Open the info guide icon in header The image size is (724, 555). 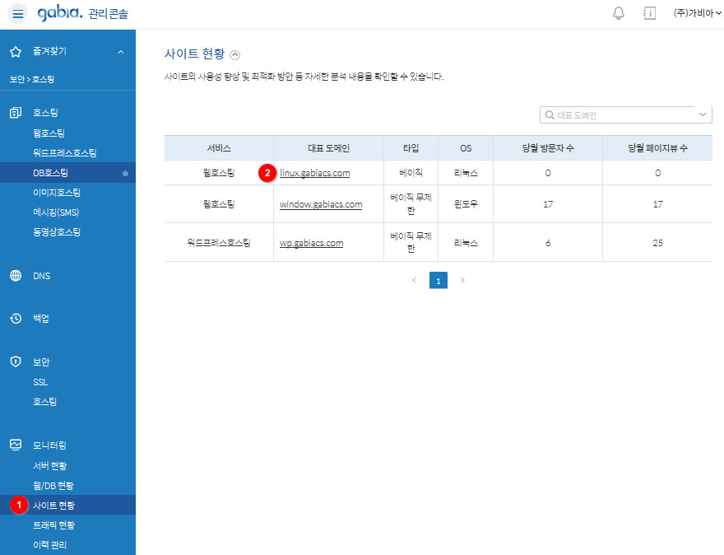[x=649, y=13]
